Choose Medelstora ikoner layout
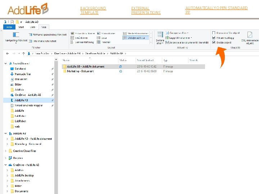The image size is (259, 194). pyautogui.click(x=136, y=33)
